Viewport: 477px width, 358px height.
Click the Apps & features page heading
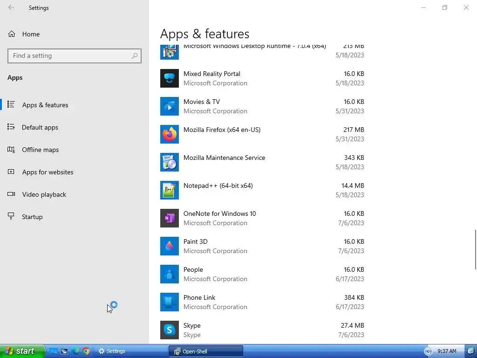pos(205,34)
